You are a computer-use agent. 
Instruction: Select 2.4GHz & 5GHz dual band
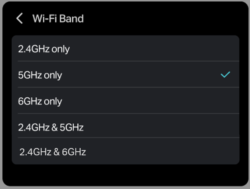(x=51, y=127)
